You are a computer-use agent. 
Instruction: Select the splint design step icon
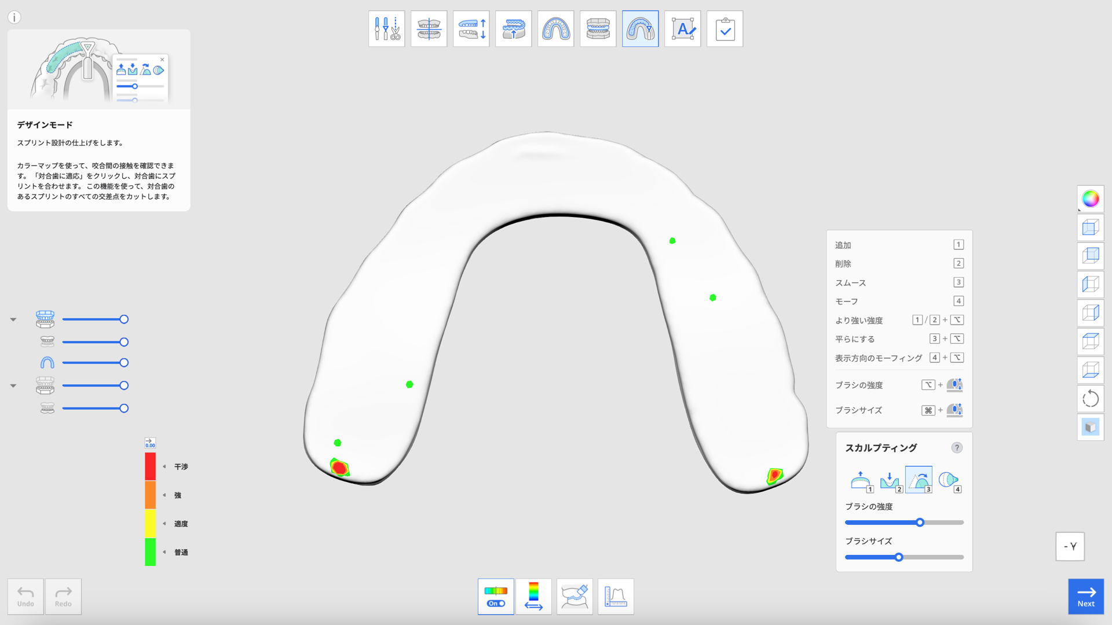[640, 28]
